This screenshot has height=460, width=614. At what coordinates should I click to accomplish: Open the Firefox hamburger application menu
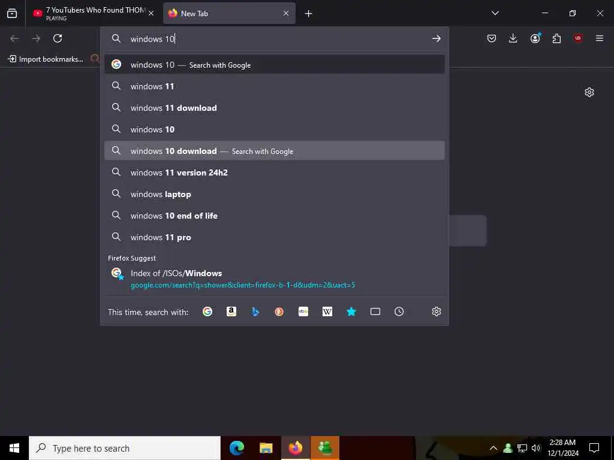(600, 38)
